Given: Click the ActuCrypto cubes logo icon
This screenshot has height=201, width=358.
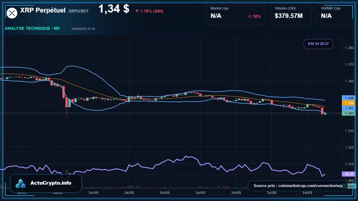Looking at the screenshot, I should pyautogui.click(x=21, y=183).
